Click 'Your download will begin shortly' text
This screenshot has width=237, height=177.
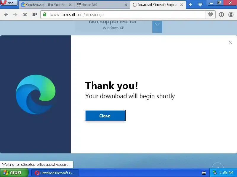[x=130, y=96]
